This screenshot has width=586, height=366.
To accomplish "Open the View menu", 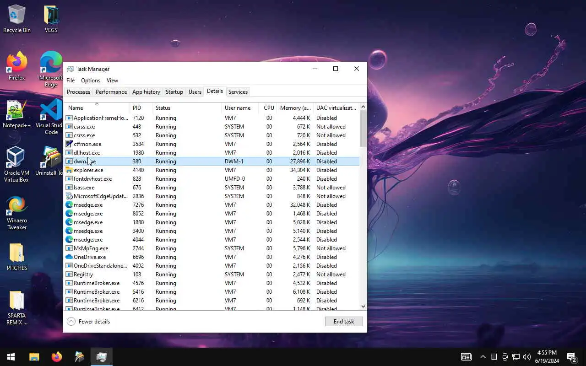I will (x=112, y=81).
